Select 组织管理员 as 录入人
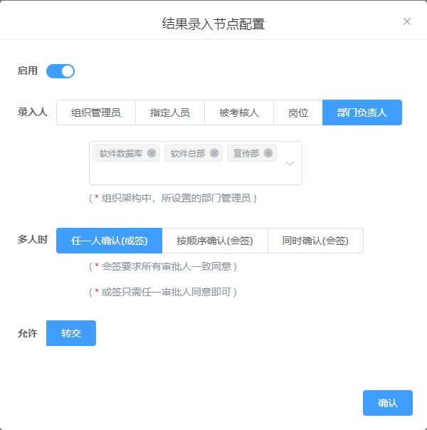Viewport: 427px width, 430px height. click(x=96, y=112)
